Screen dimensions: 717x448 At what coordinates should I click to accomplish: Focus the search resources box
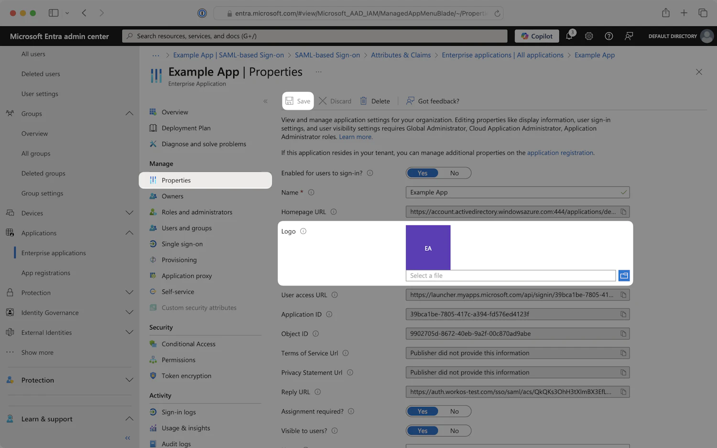315,36
